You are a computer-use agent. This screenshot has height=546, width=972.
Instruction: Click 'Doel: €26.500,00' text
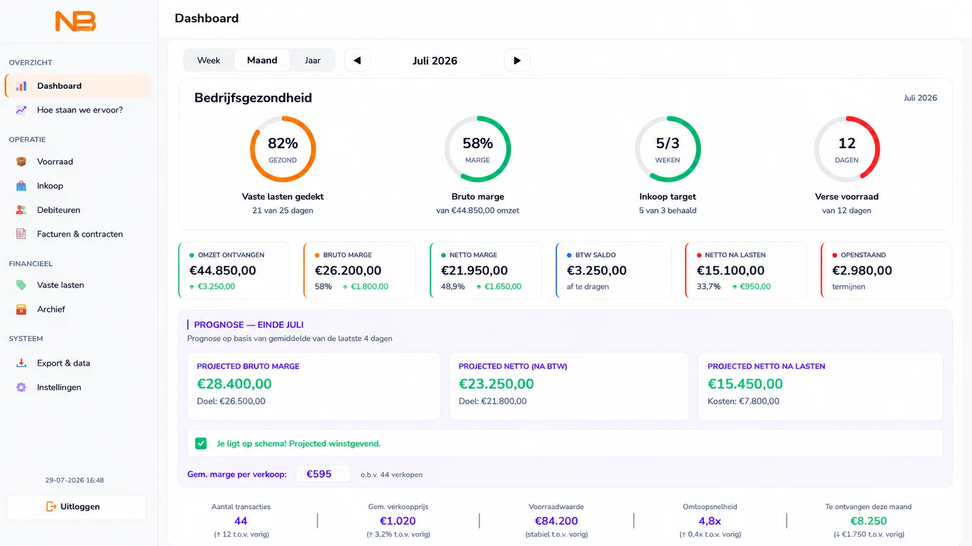point(231,401)
